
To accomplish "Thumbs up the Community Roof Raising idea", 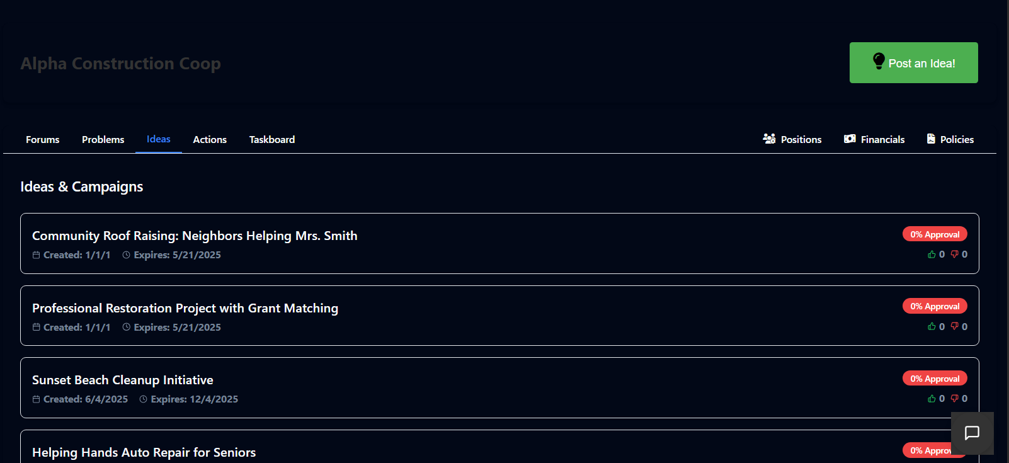I will pos(932,254).
